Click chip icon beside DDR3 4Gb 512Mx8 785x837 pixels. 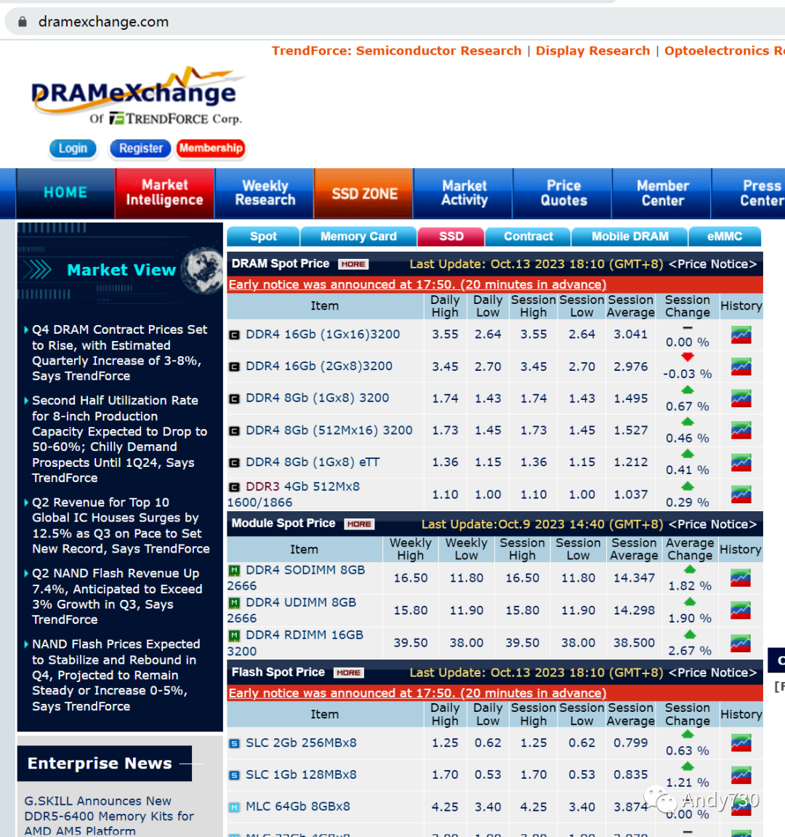click(234, 486)
